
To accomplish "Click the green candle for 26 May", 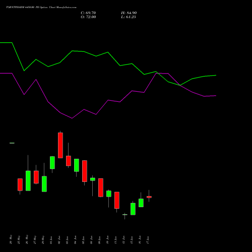I will 28,181.
